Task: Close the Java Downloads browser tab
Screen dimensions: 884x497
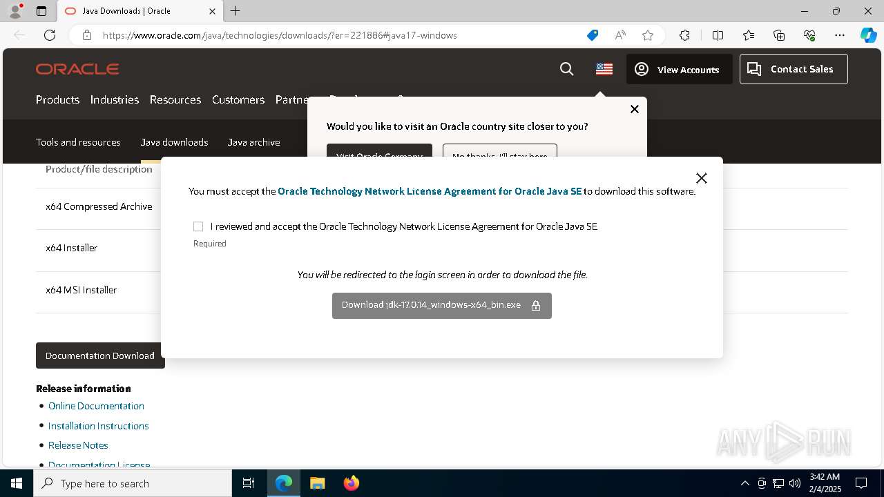Action: pos(212,11)
